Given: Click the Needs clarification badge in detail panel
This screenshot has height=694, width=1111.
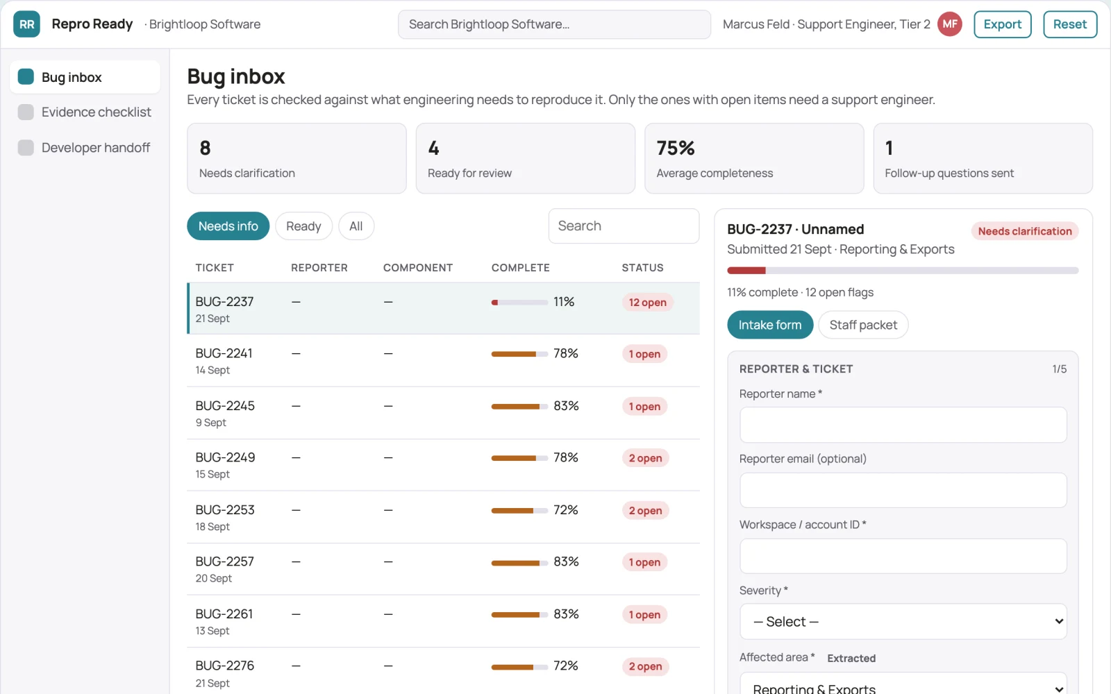Looking at the screenshot, I should tap(1024, 231).
